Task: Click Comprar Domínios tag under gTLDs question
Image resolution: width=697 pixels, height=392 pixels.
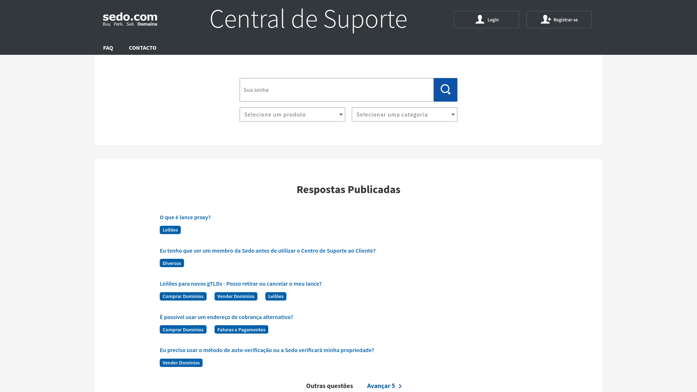Action: point(183,296)
